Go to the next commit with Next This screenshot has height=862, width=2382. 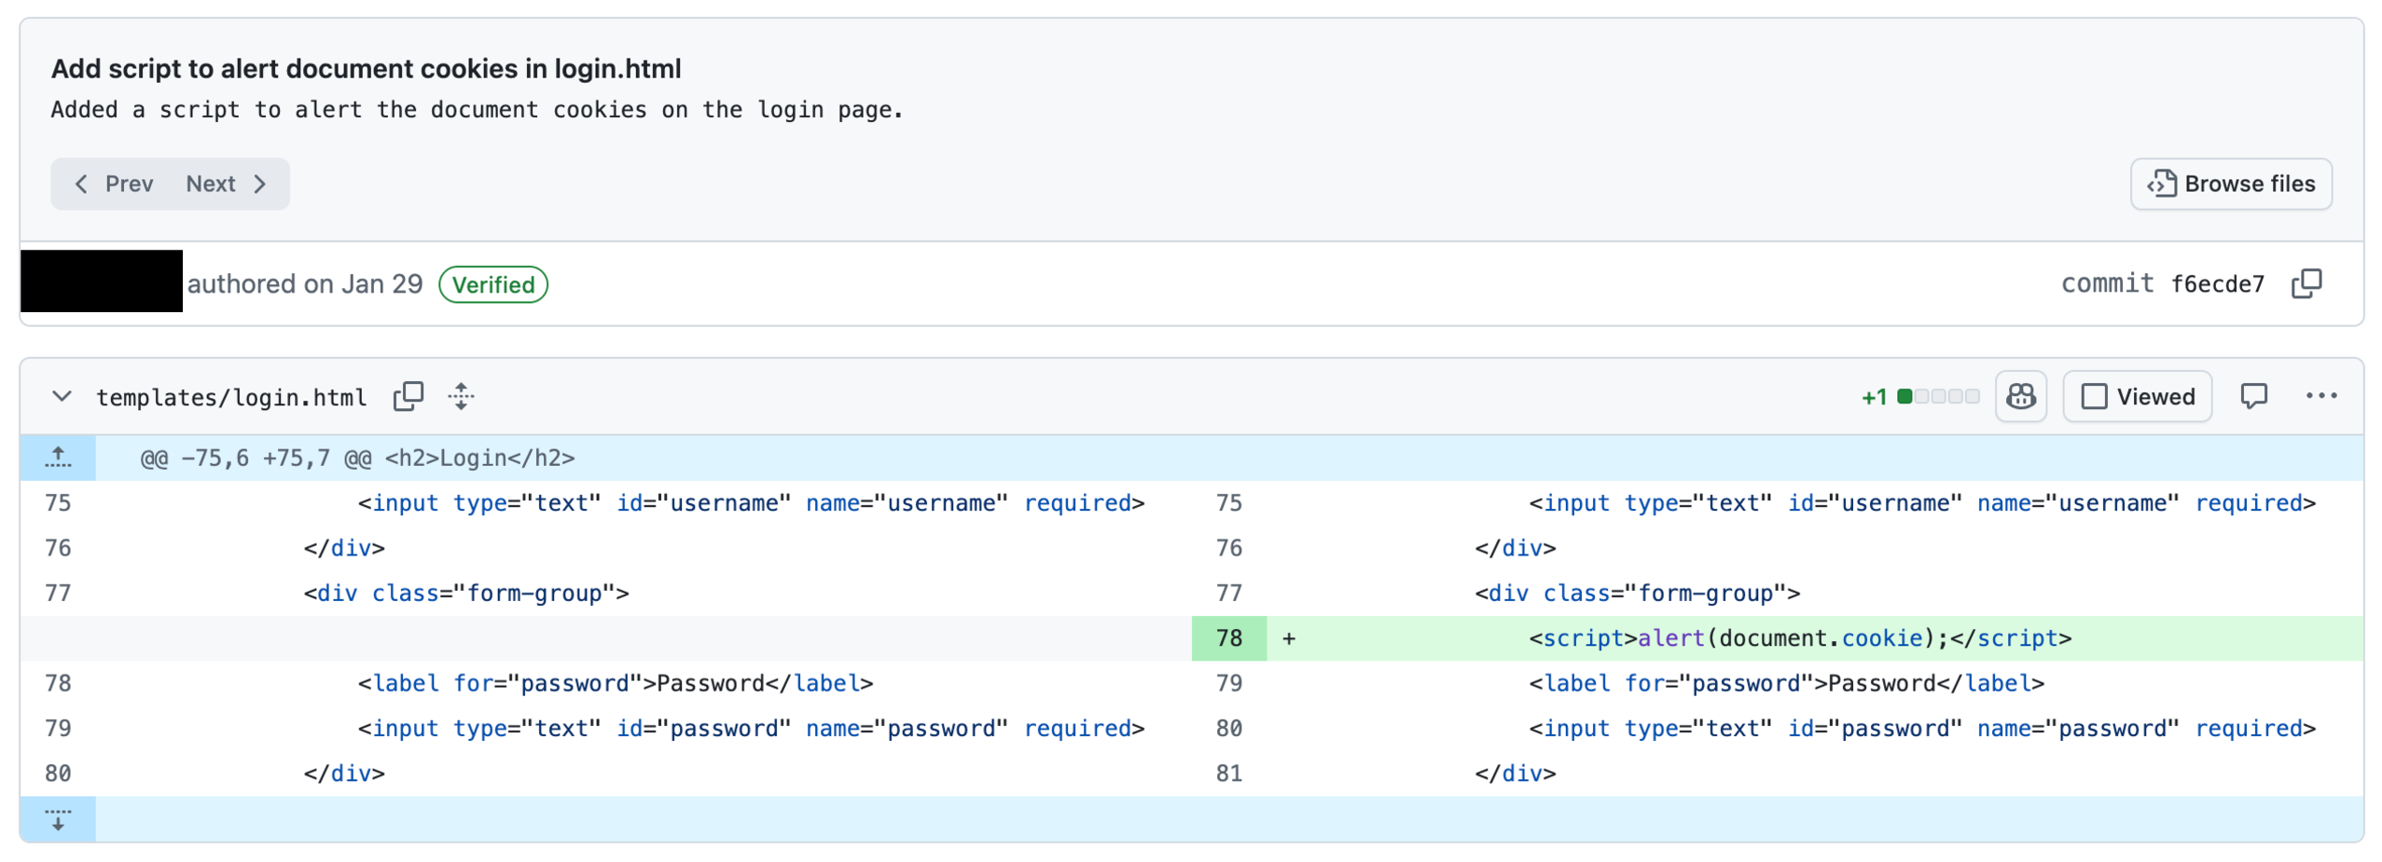point(227,184)
